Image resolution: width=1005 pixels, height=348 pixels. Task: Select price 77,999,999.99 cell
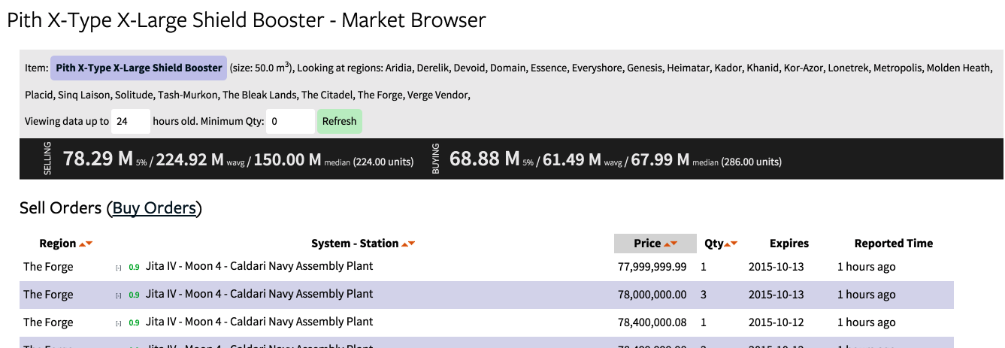[652, 267]
